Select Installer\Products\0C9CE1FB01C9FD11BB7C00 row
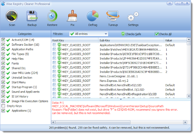This screenshot has height=135, width=195. tap(119, 54)
